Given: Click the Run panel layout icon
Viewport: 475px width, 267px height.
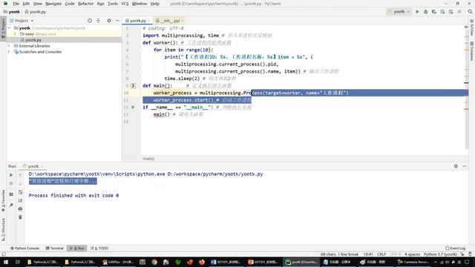Looking at the screenshot, I should pos(11,194).
